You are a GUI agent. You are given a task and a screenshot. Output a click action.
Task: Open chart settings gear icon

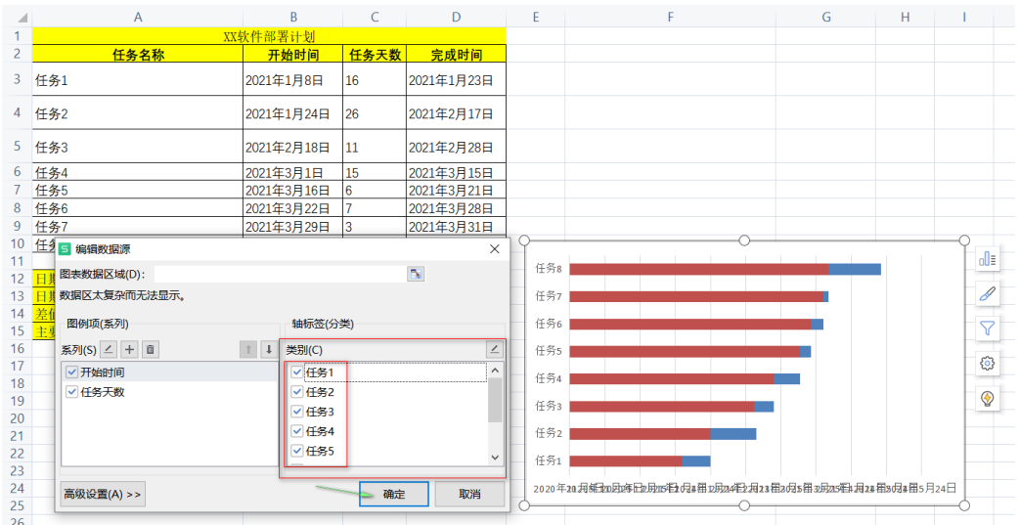click(x=988, y=364)
